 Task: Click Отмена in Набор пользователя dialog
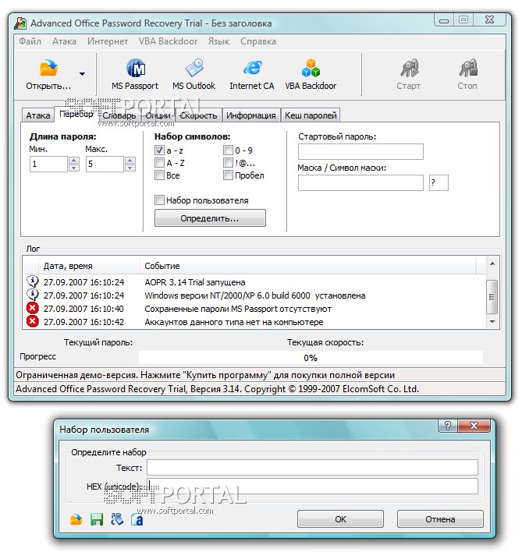click(x=440, y=519)
